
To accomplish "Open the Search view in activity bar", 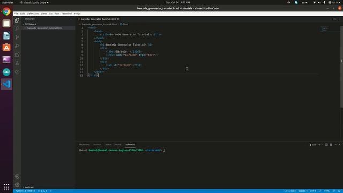I will coord(17,28).
